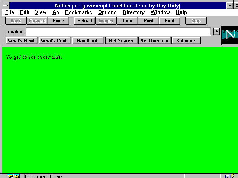Go to the Home page button
The width and height of the screenshot is (238, 178).
[58, 21]
